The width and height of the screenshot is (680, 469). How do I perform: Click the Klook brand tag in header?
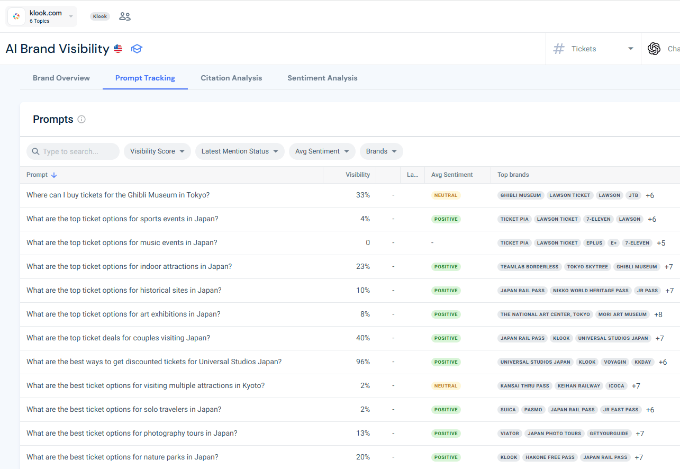(x=100, y=16)
